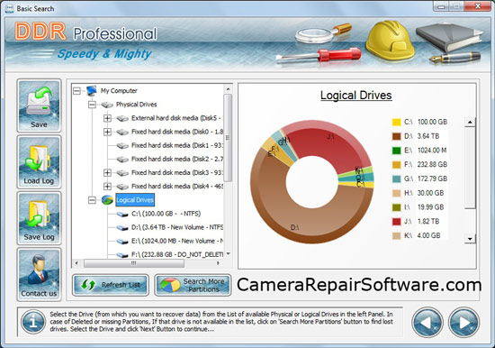Viewport: 495px width, 348px height.
Task: Expand Fixed hard disk media Disk3
Action: click(107, 173)
